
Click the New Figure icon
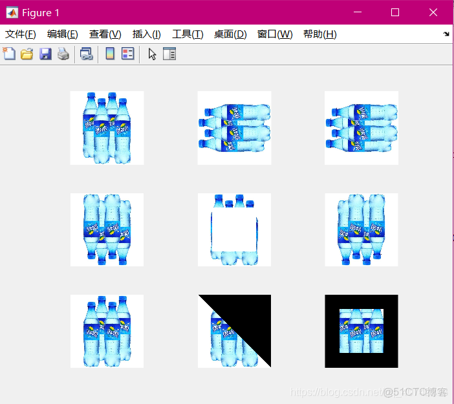click(9, 54)
